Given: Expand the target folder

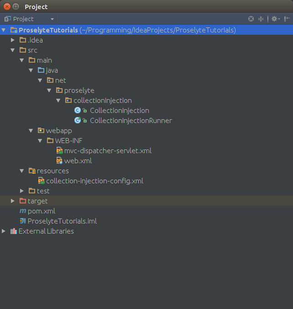Looking at the screenshot, I should coord(13,201).
